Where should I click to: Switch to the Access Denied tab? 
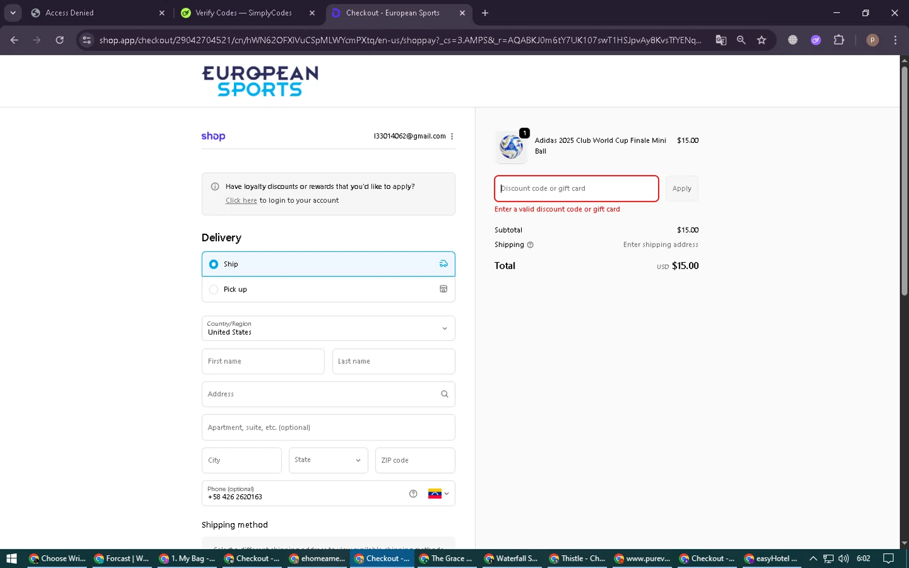pyautogui.click(x=98, y=13)
